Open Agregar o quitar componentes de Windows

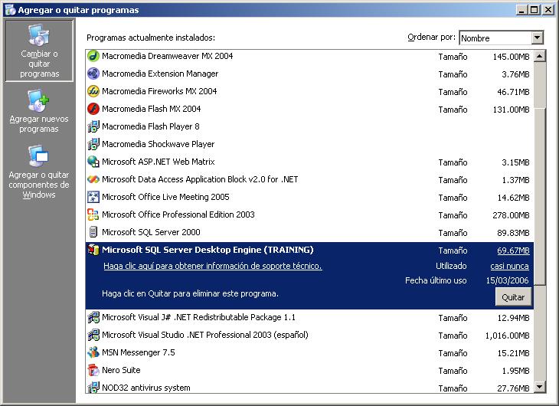click(39, 172)
